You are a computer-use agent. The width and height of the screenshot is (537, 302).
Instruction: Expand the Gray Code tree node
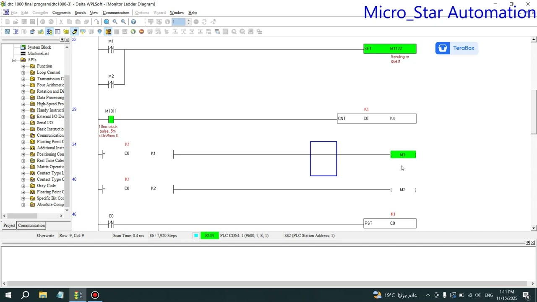pyautogui.click(x=23, y=186)
